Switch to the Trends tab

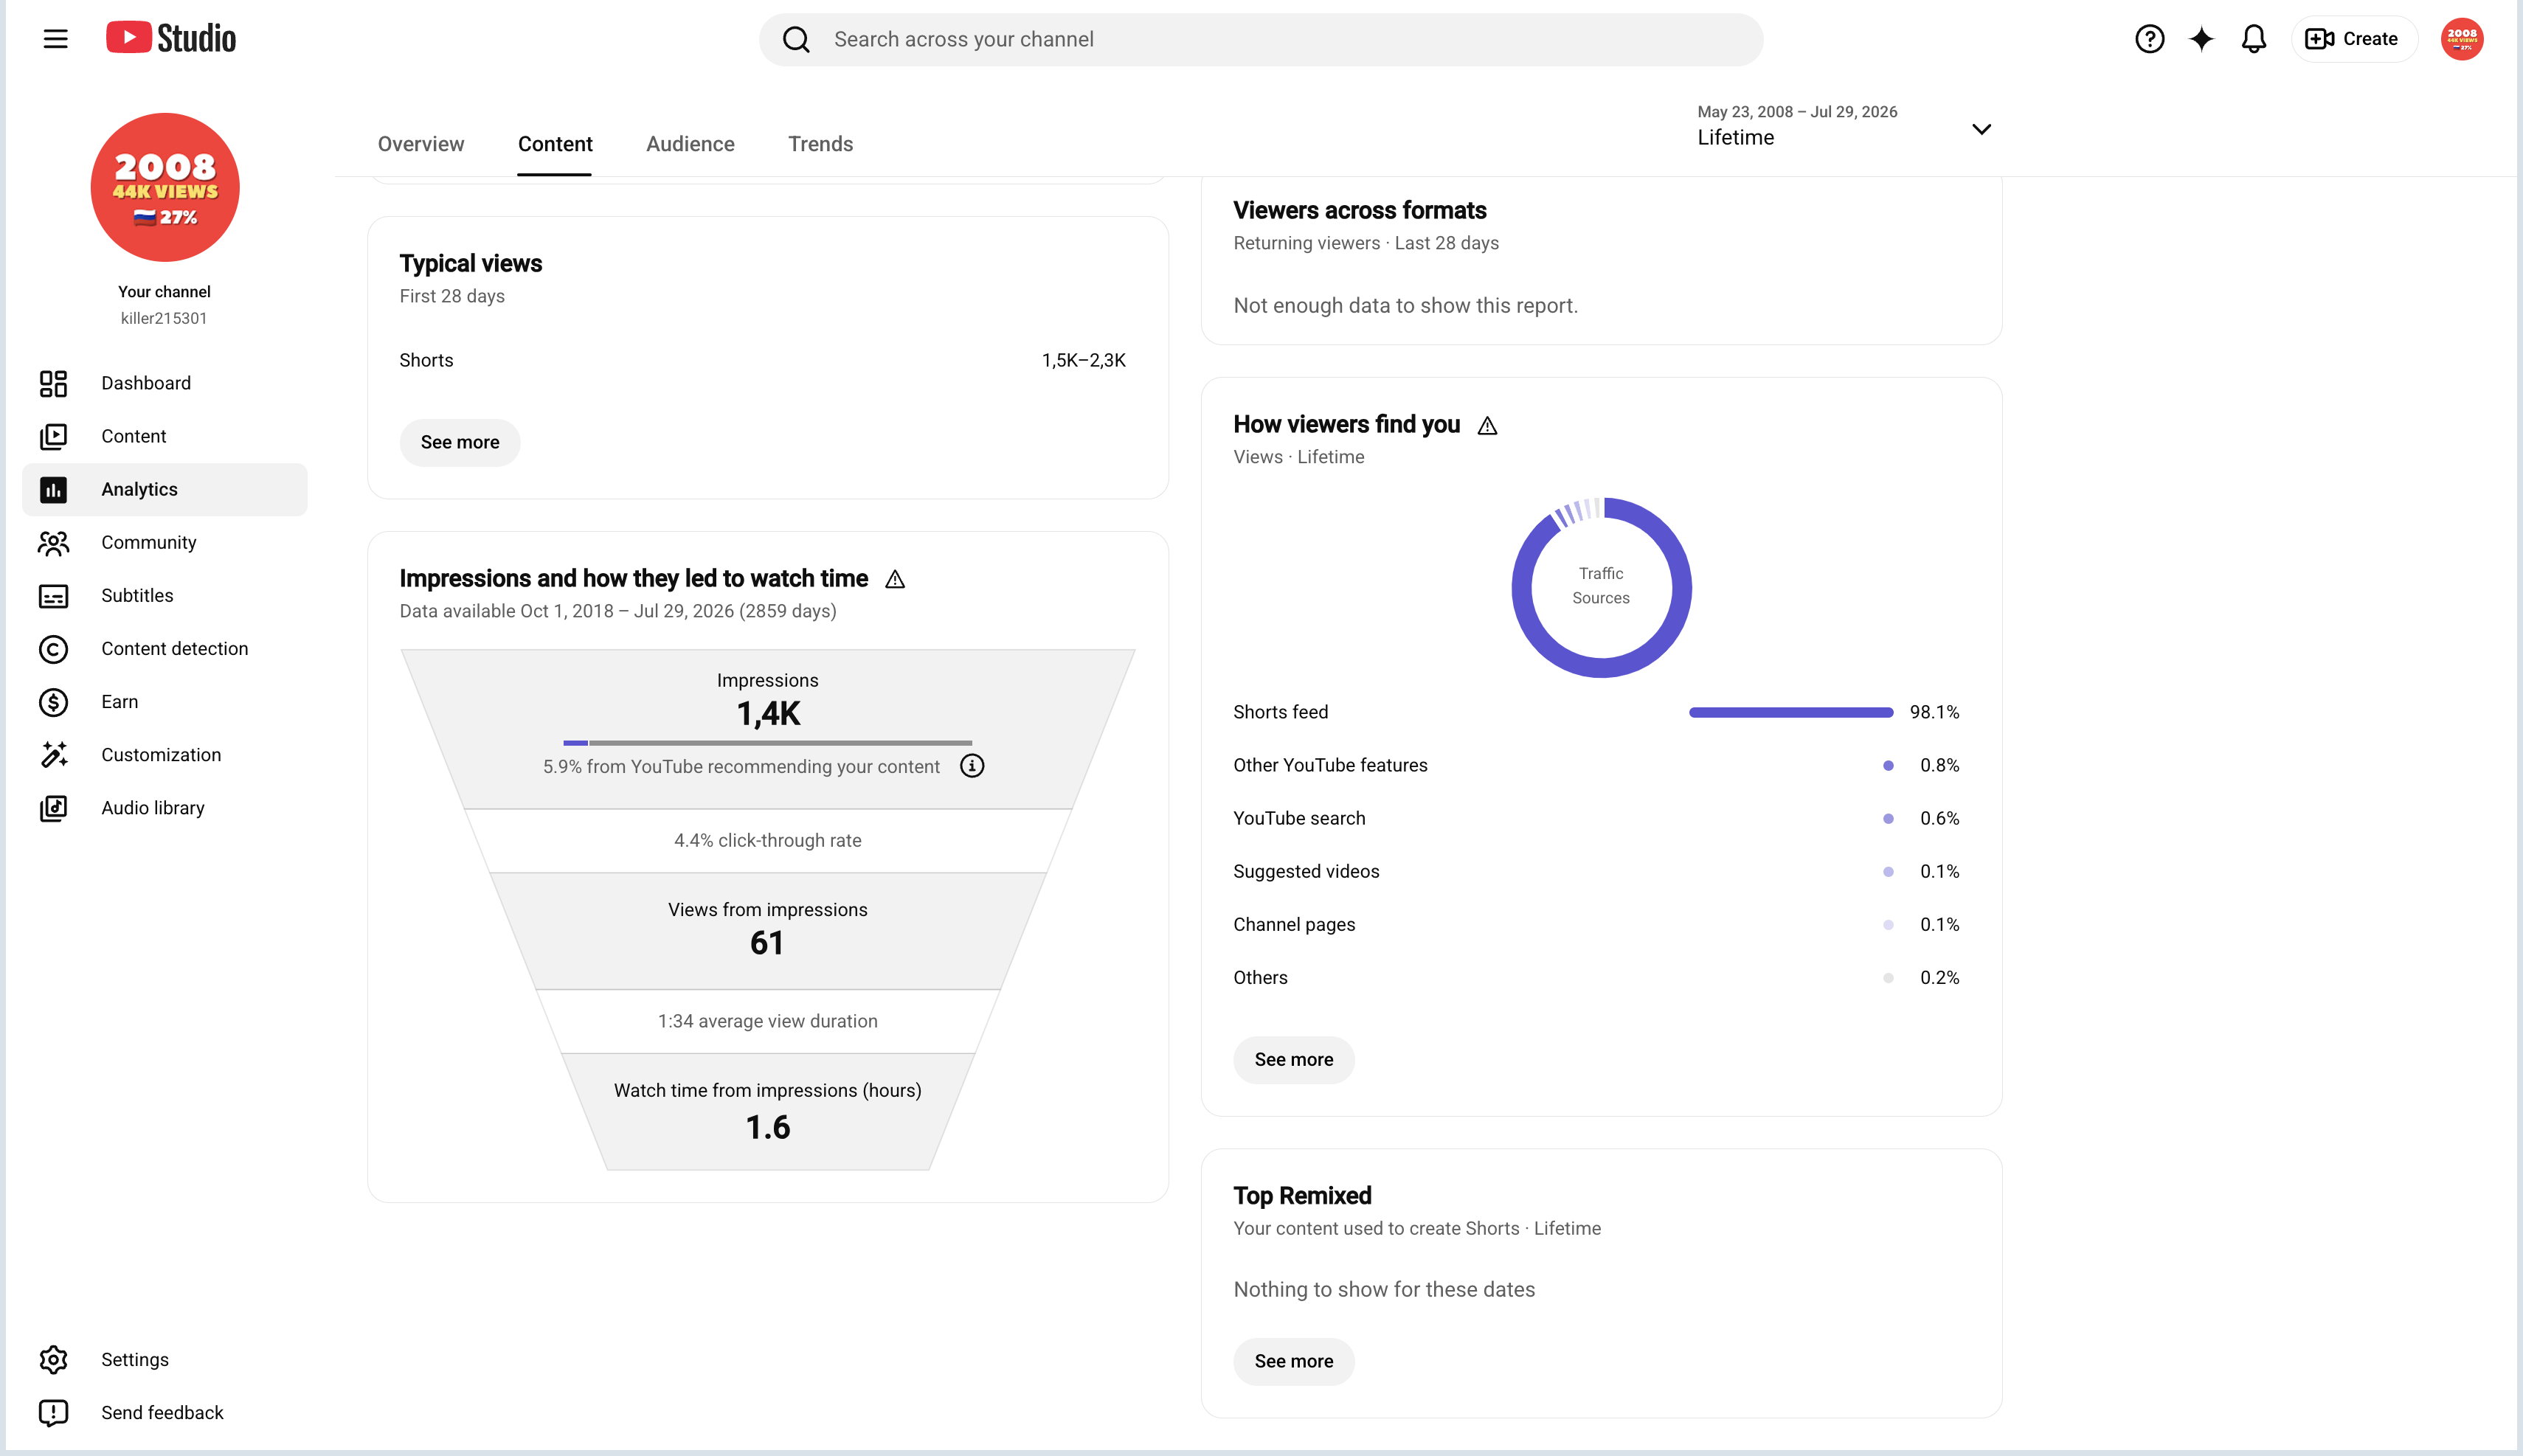(x=820, y=144)
